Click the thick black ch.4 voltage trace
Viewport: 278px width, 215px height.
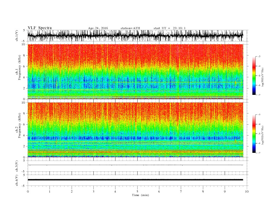(x=135, y=180)
